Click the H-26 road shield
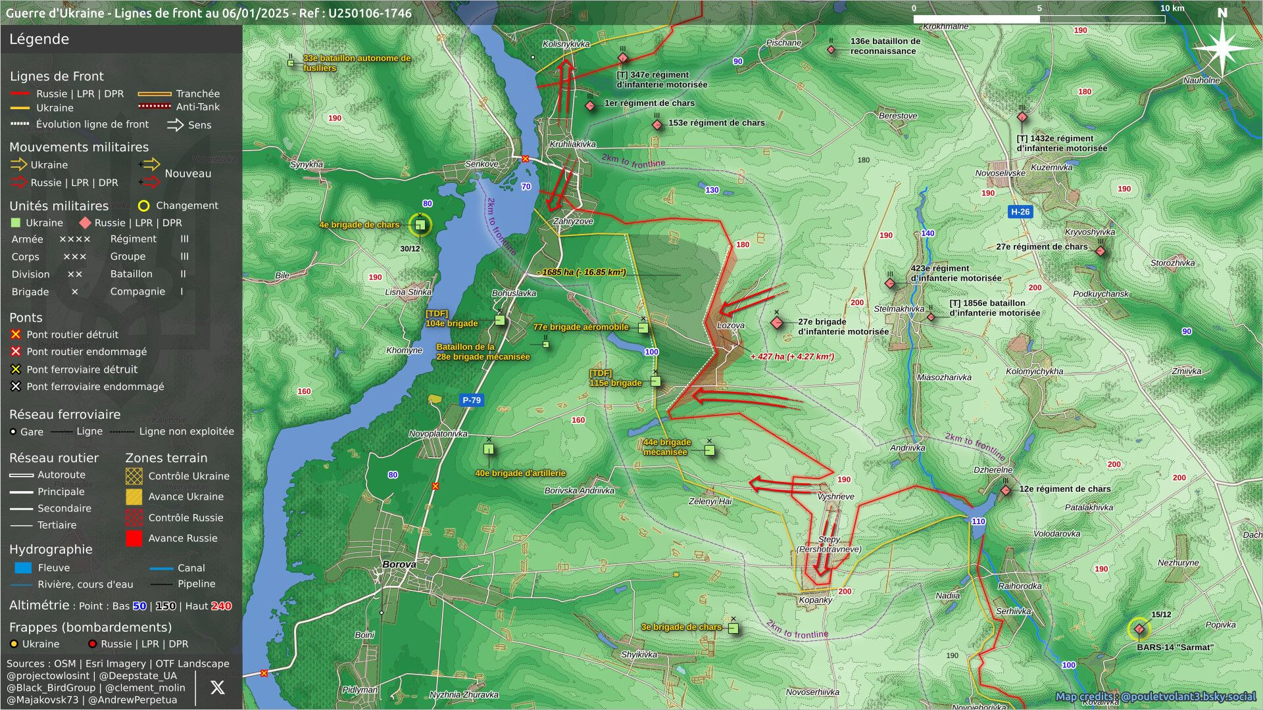This screenshot has height=710, width=1263. pos(1020,212)
